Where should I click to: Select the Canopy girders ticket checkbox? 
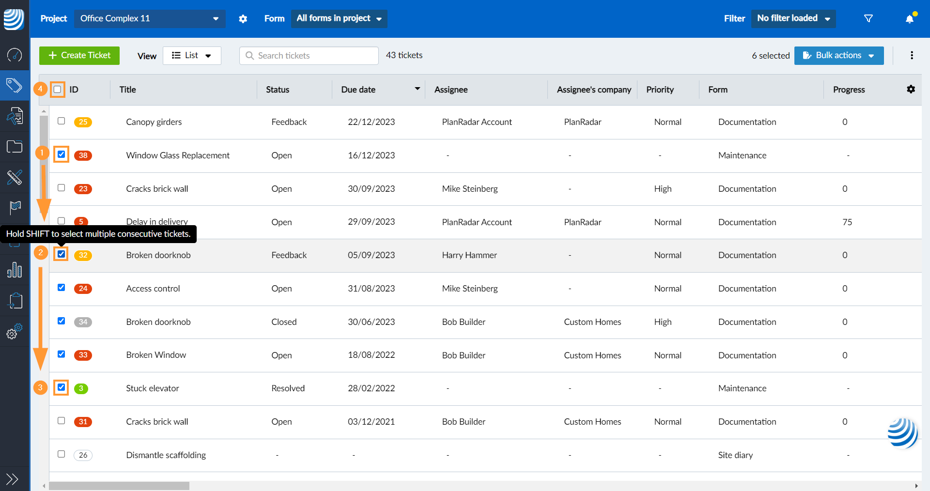click(x=62, y=121)
